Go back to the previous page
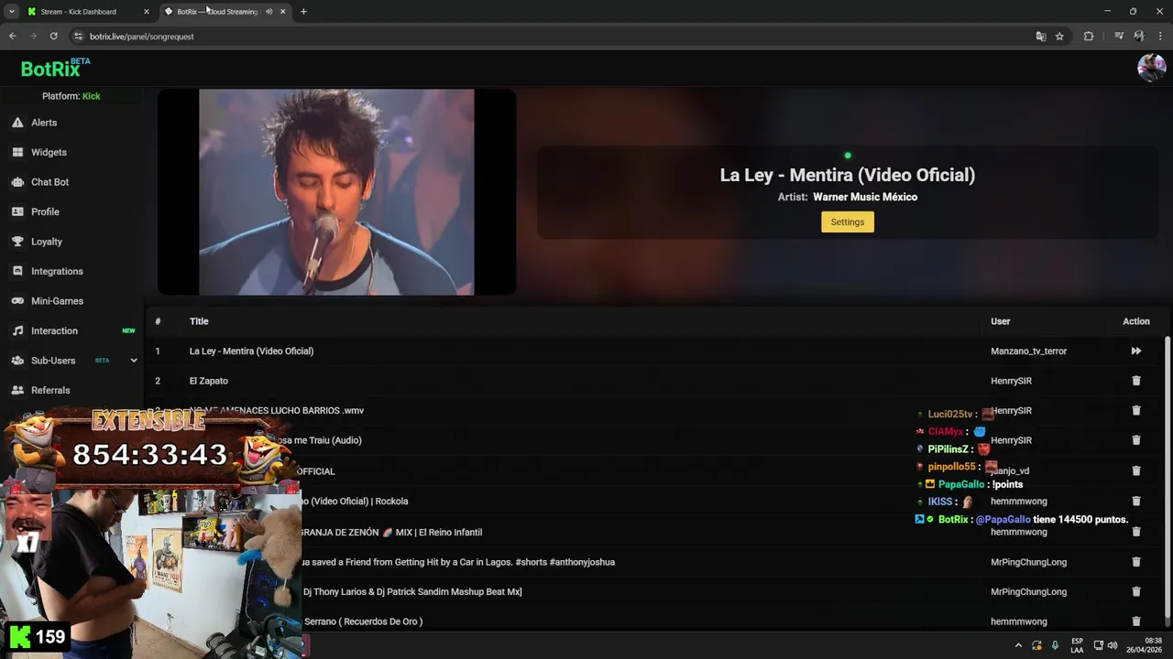 [13, 37]
